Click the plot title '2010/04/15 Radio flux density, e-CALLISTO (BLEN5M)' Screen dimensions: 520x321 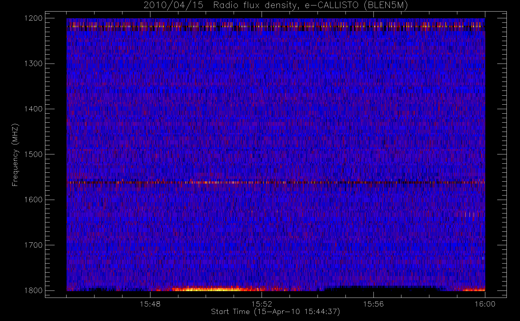pos(276,5)
